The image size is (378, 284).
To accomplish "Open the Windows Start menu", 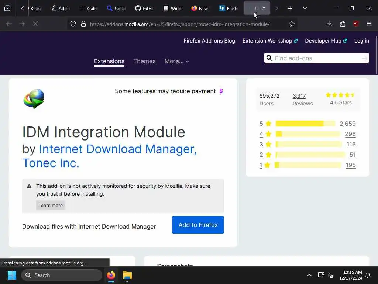I will [x=12, y=275].
